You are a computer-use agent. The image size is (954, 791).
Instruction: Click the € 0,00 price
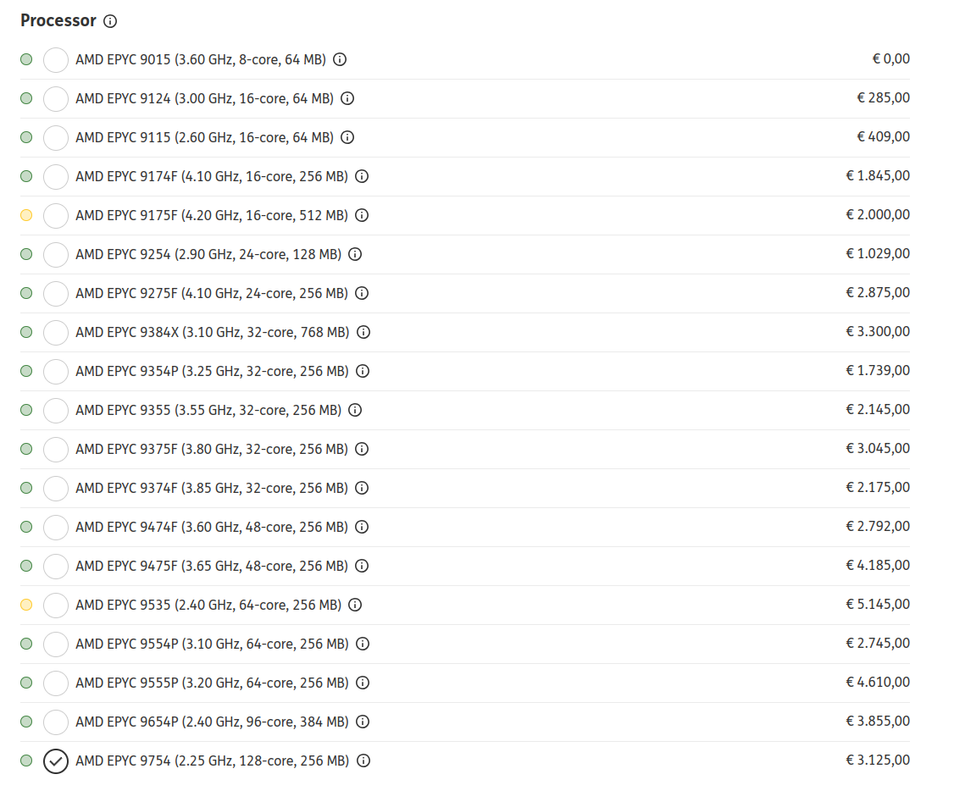(x=891, y=59)
